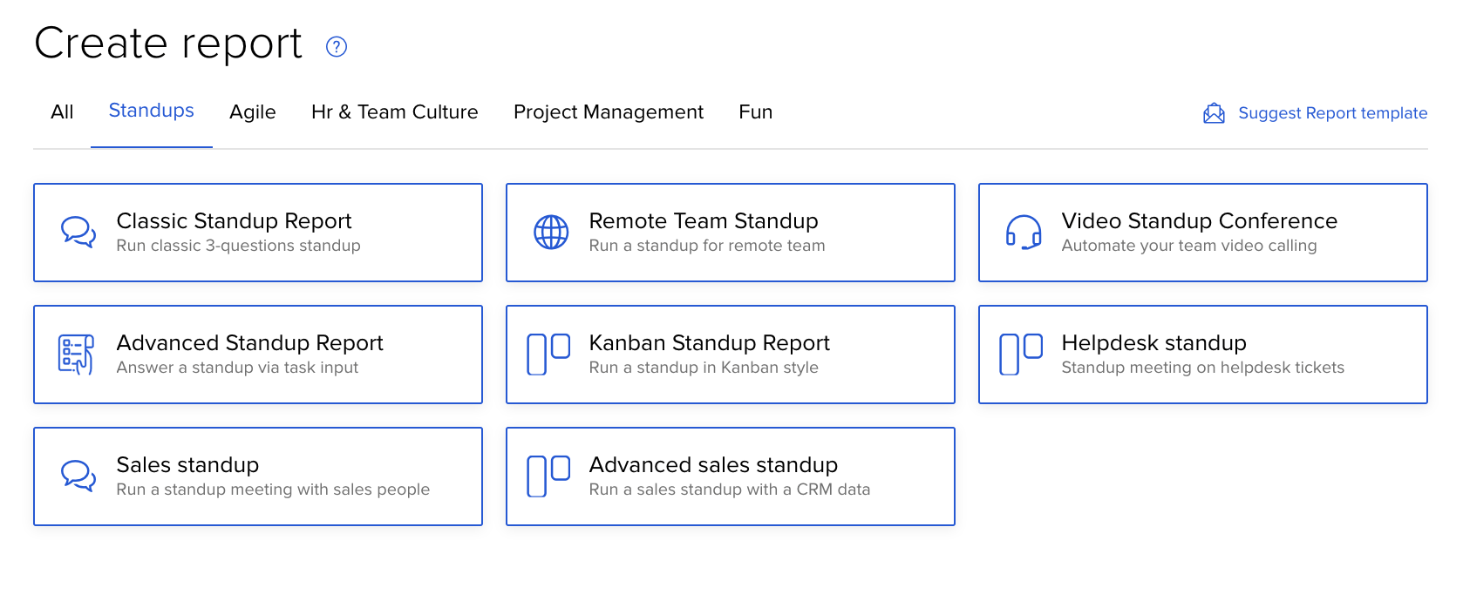Click the Suggest Report template link

[x=1332, y=113]
